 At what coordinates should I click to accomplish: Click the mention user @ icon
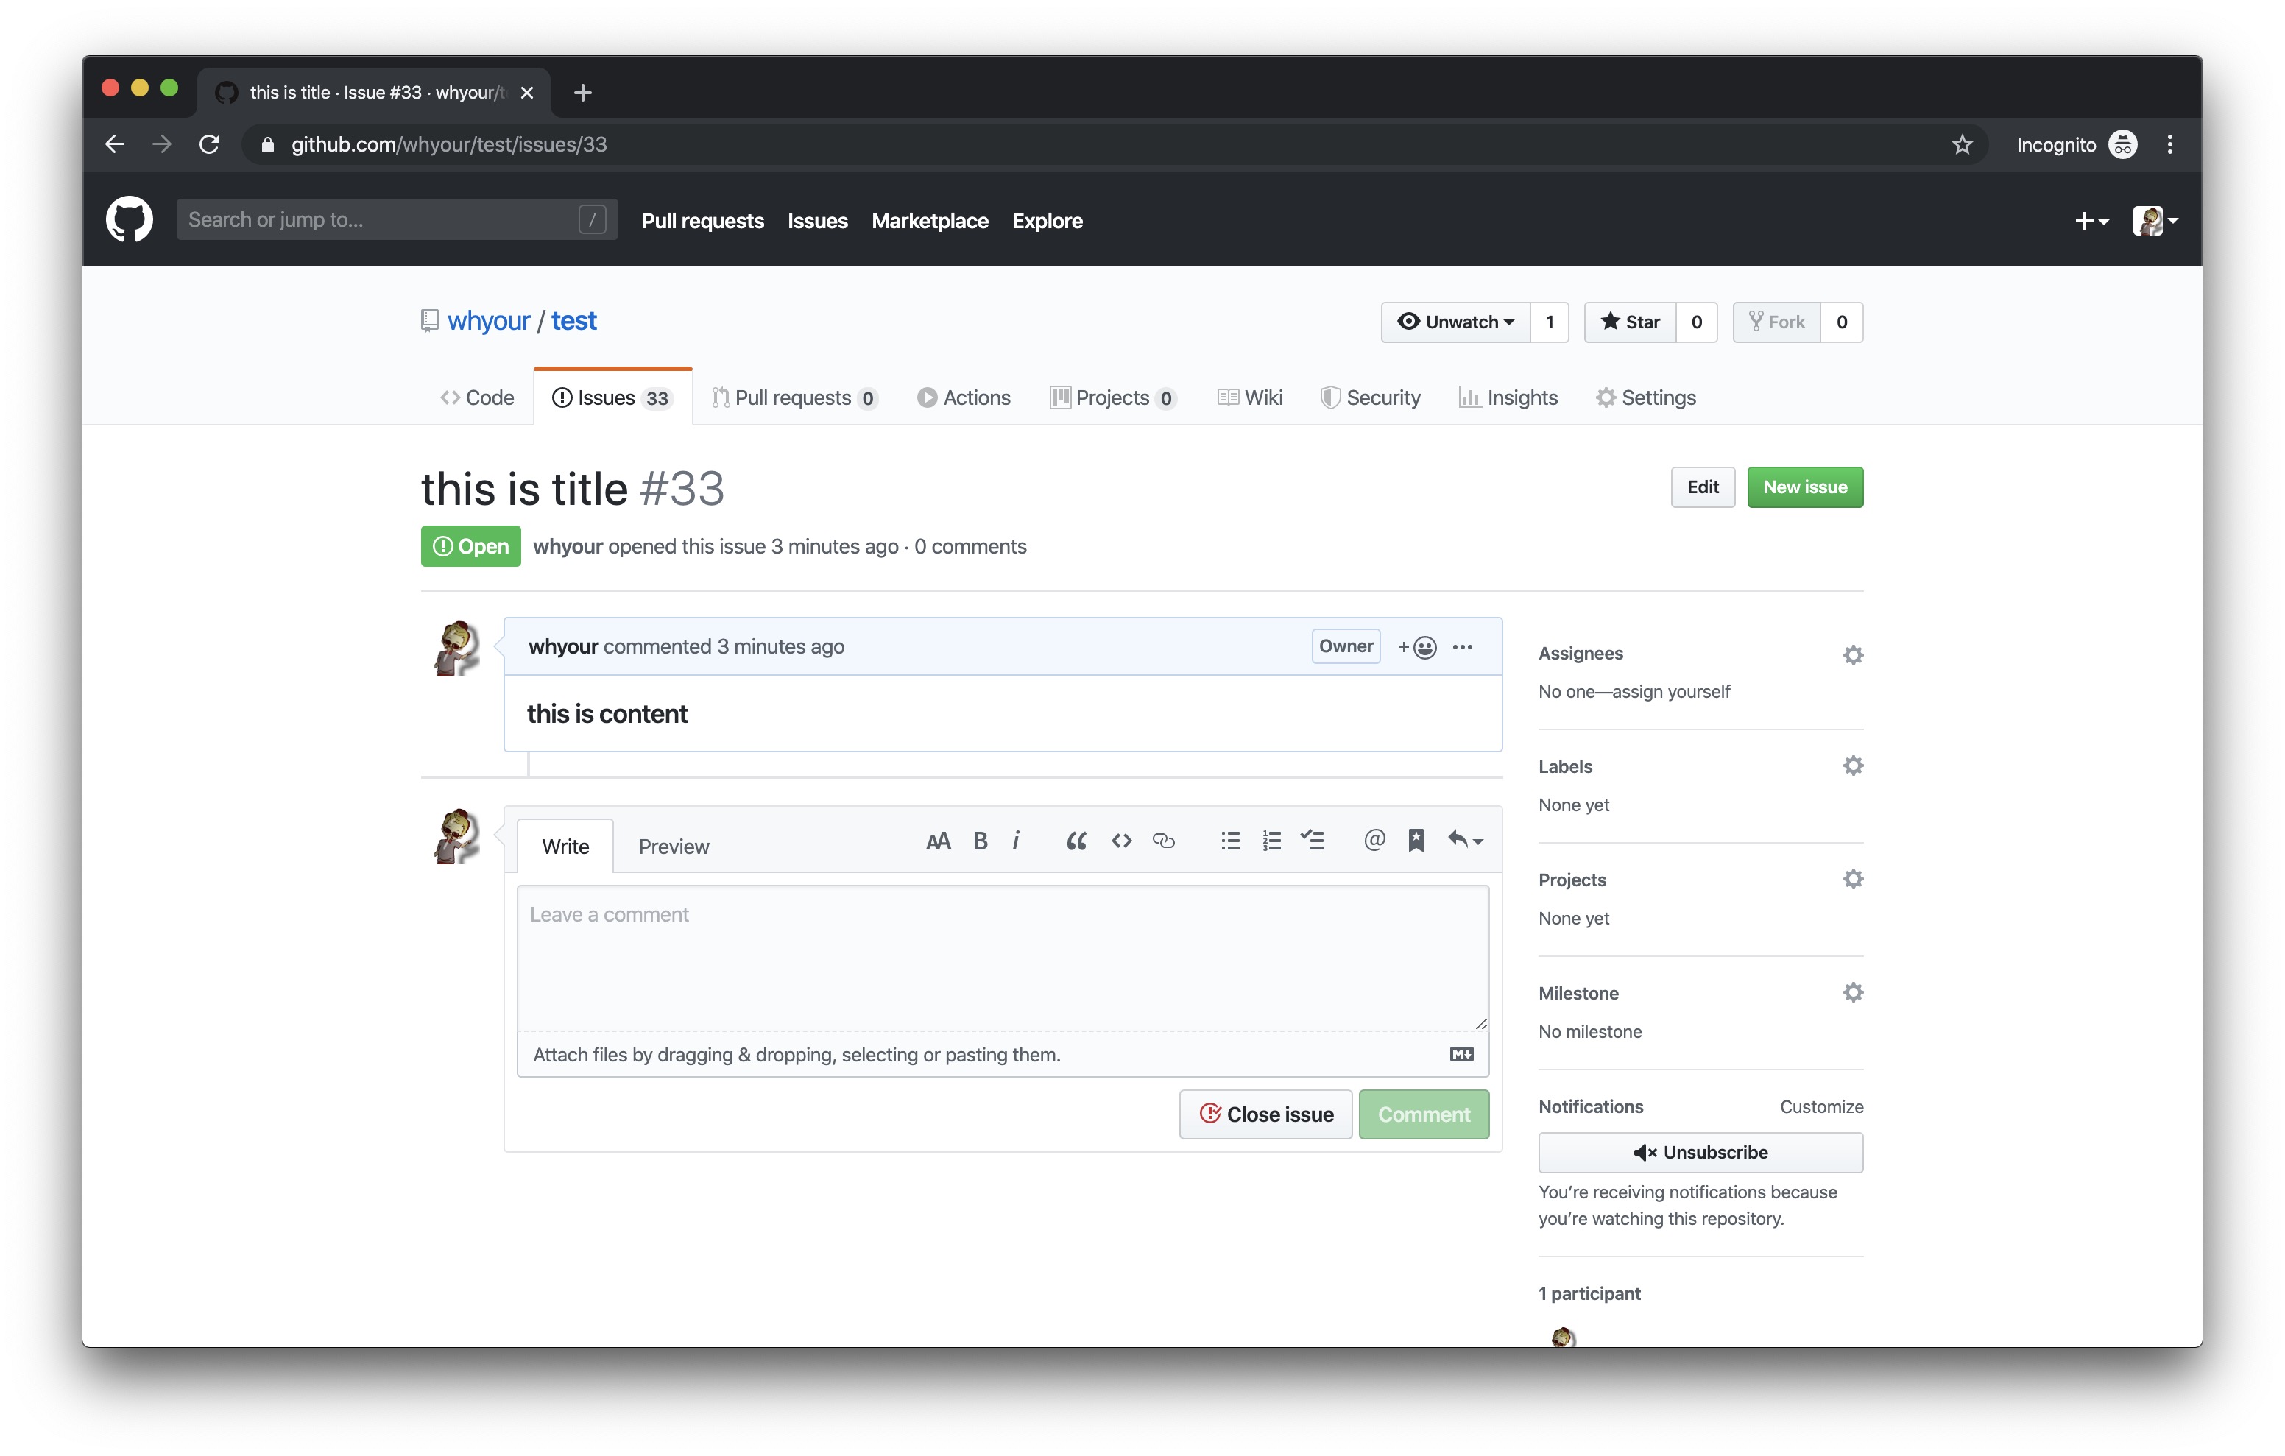coord(1373,841)
